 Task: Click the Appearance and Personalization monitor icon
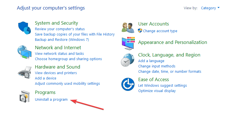click(x=128, y=43)
